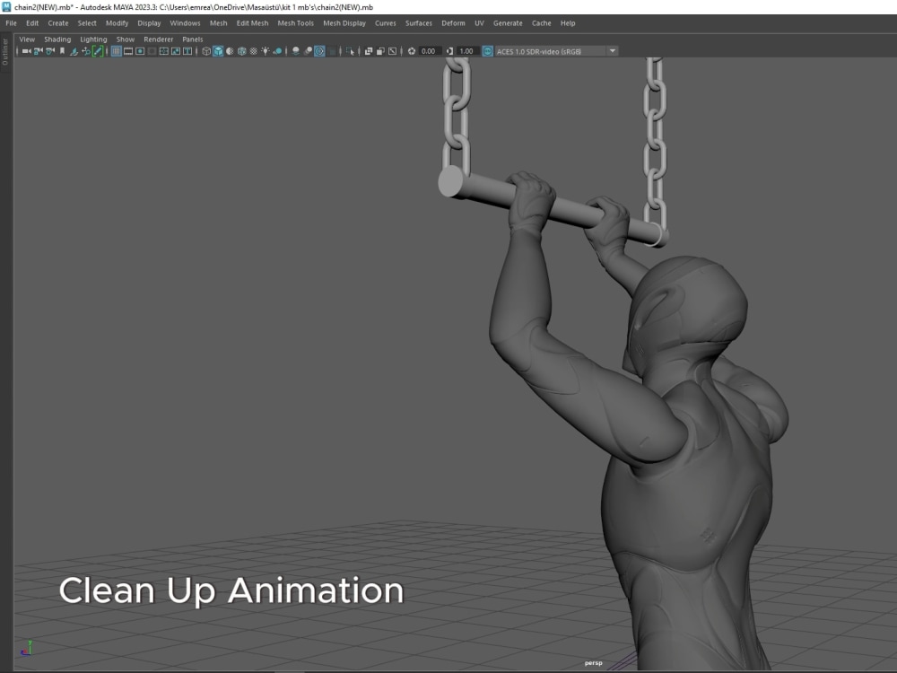Toggle the Resolution Gate overlay
Image resolution: width=897 pixels, height=673 pixels.
140,51
